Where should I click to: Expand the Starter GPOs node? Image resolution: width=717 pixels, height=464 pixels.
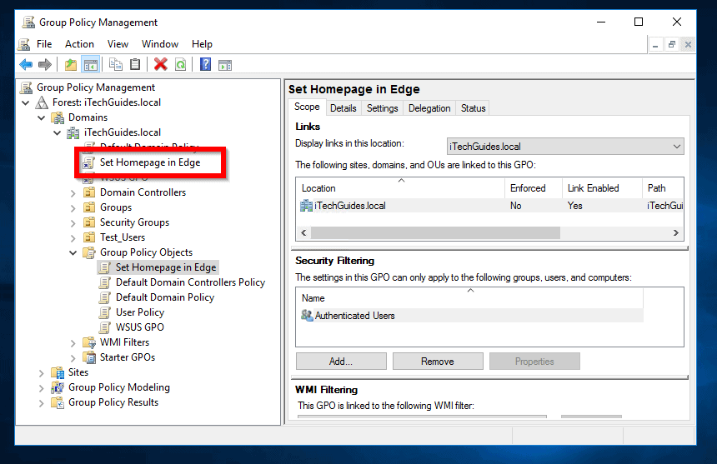point(73,358)
